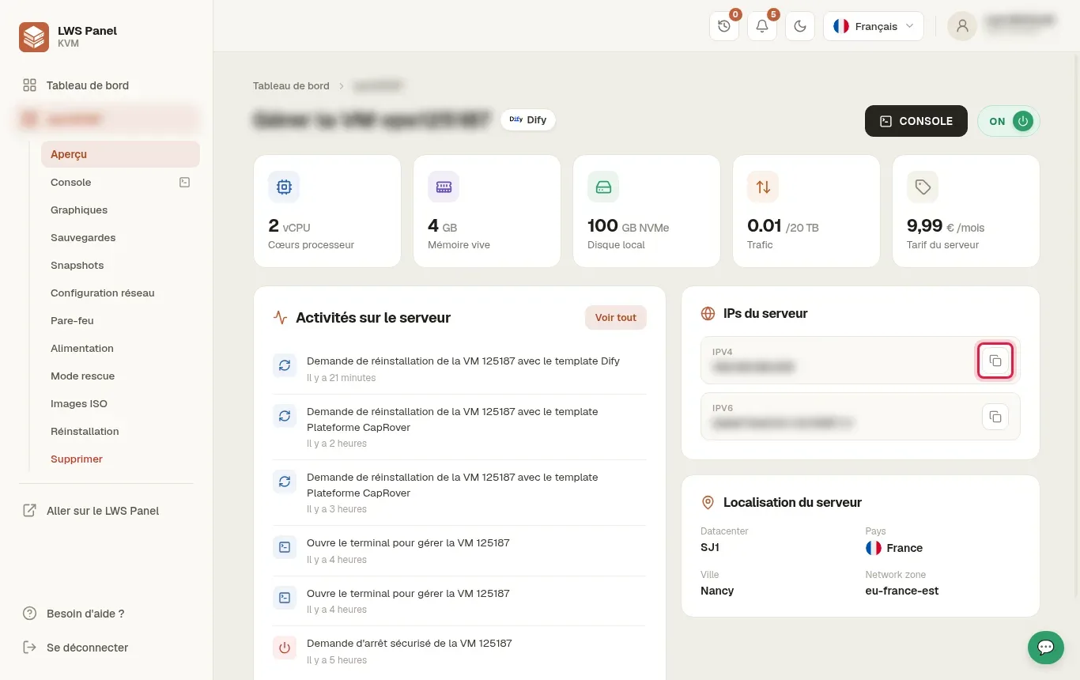
Task: Open the user avatar profile icon
Action: (x=962, y=26)
